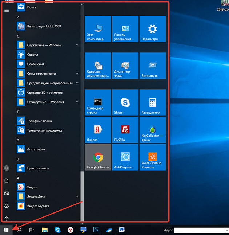
Task: Open the Калькулятор tile
Action: point(153,102)
